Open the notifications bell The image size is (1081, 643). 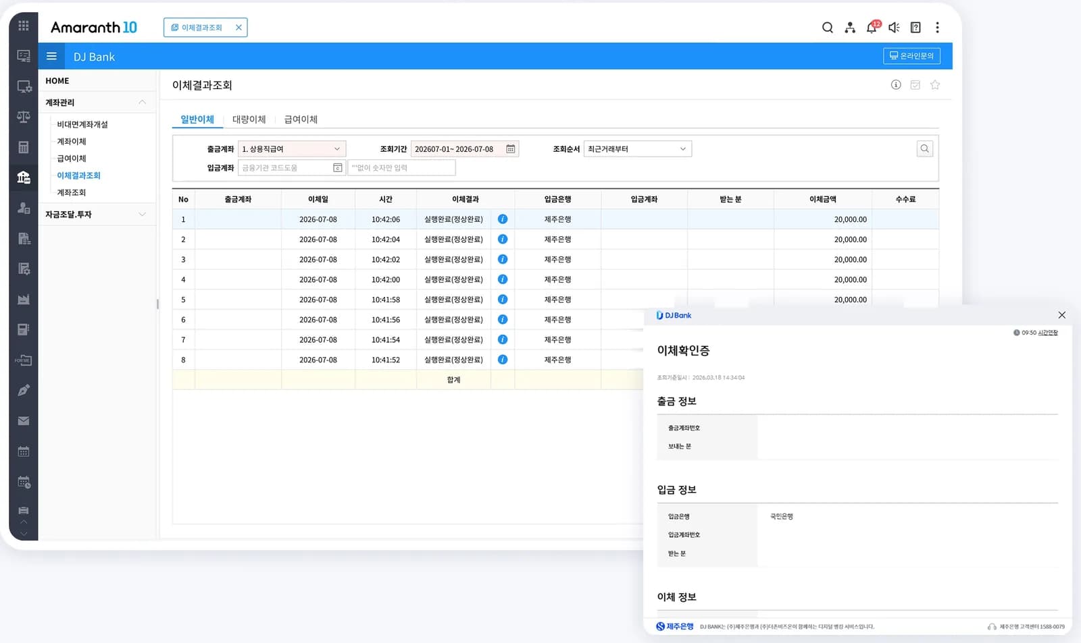pos(872,28)
